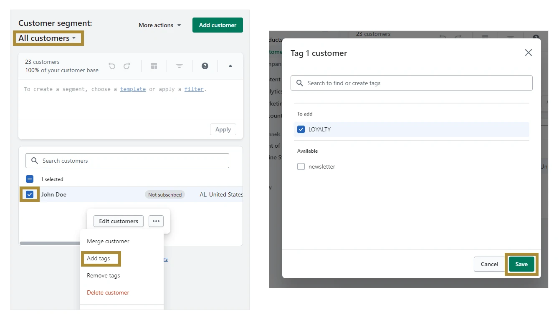This screenshot has width=559, height=320.
Task: Toggle the select-all customers checkbox
Action: [30, 179]
